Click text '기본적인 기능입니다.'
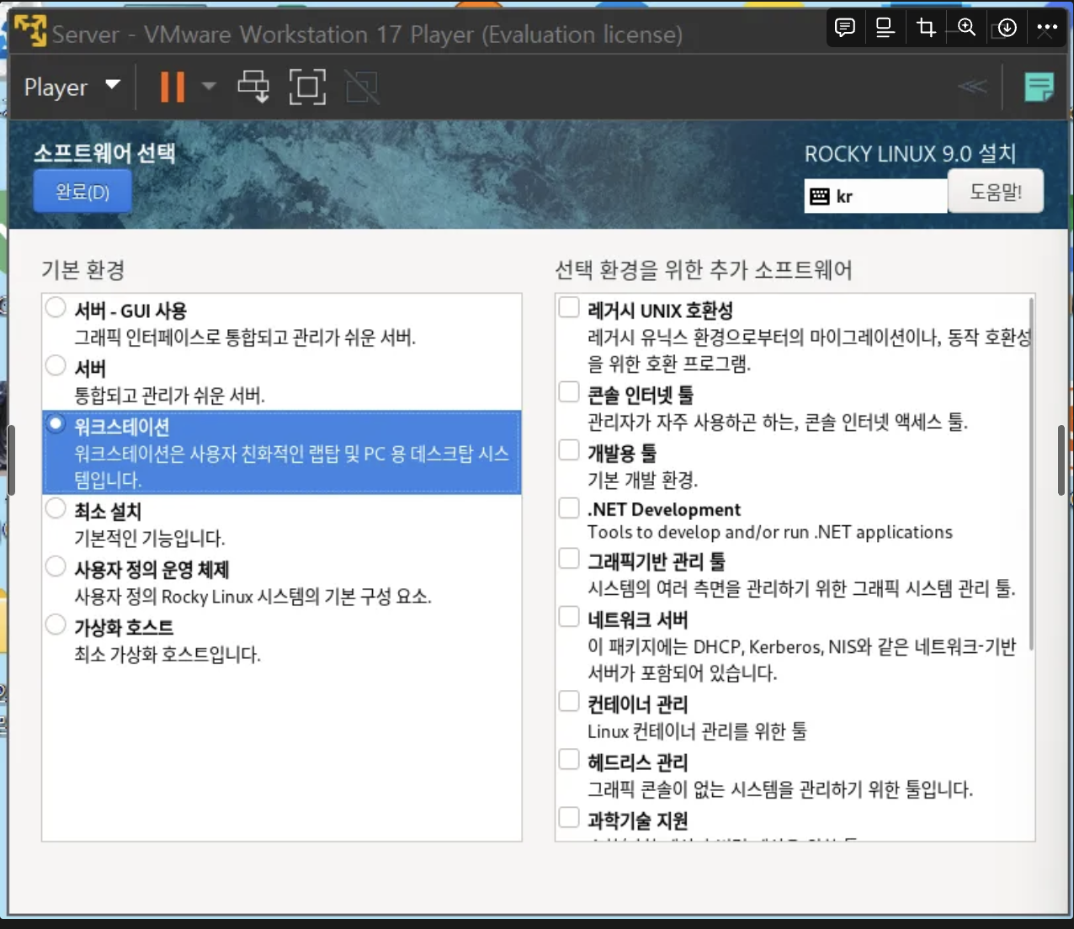The image size is (1074, 929). click(150, 539)
